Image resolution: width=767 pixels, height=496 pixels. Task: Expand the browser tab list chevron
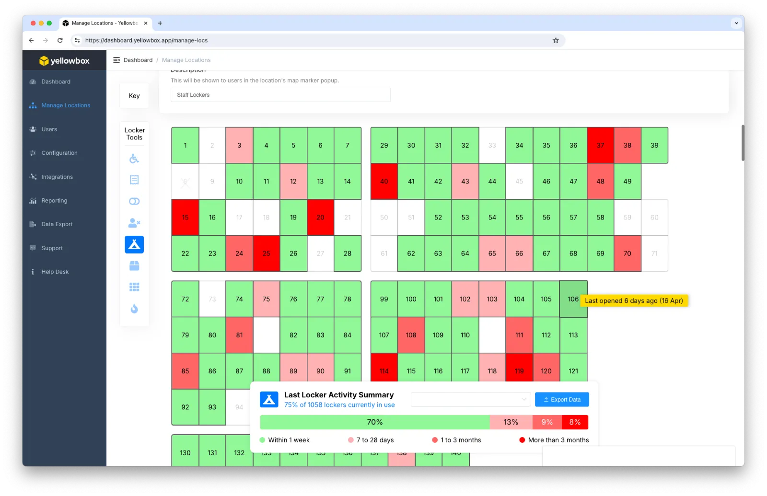pyautogui.click(x=736, y=23)
